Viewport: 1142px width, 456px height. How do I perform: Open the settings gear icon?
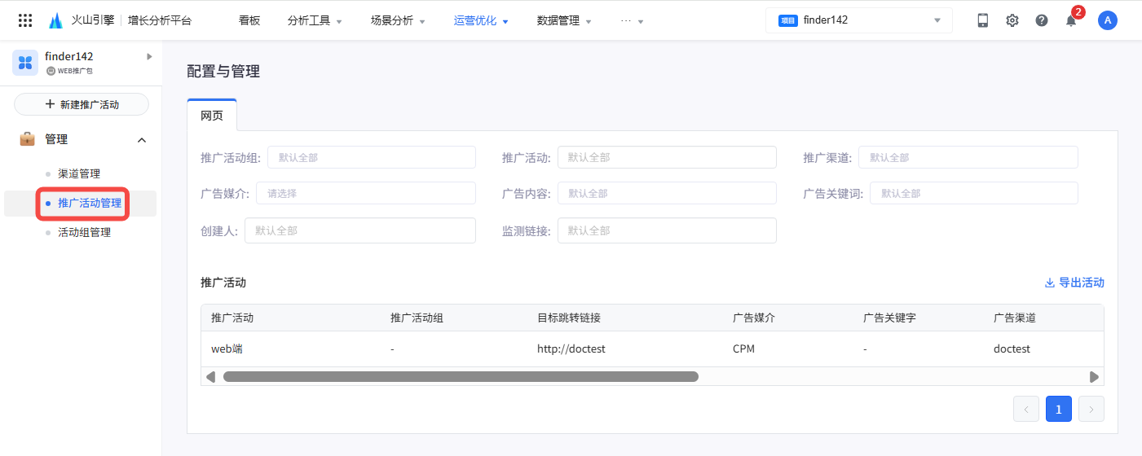1012,20
